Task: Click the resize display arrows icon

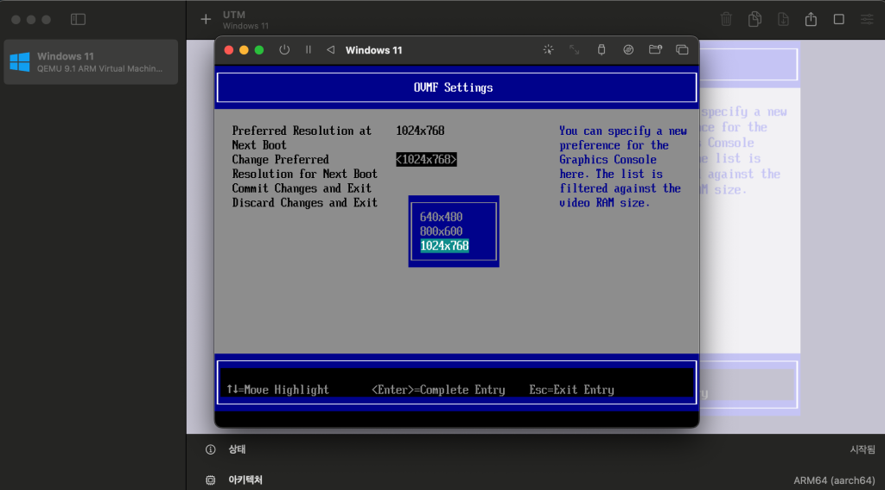Action: pyautogui.click(x=574, y=49)
